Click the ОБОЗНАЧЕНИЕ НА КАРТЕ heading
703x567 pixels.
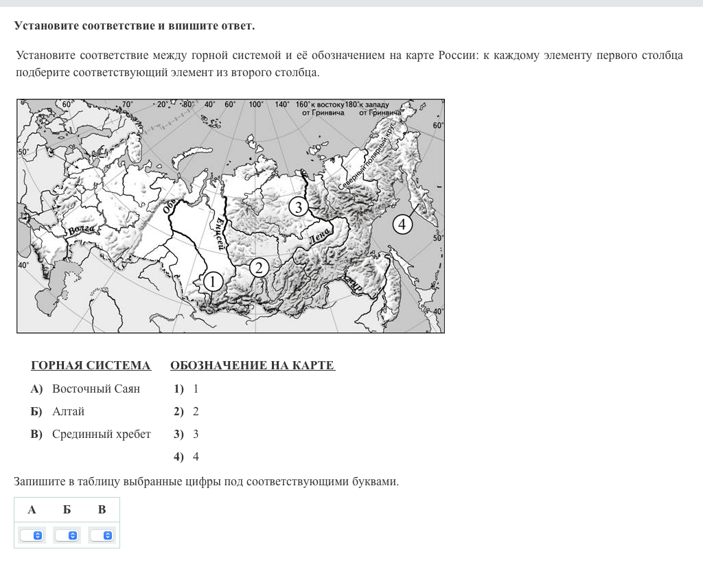pos(252,366)
